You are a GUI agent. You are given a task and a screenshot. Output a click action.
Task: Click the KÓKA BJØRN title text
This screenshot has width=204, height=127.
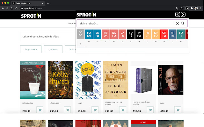point(55,103)
